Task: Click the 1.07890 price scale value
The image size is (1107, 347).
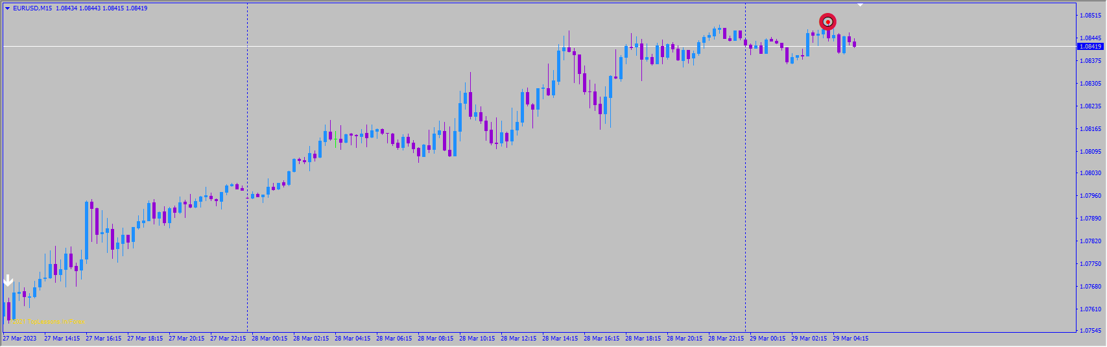Action: coord(1091,219)
